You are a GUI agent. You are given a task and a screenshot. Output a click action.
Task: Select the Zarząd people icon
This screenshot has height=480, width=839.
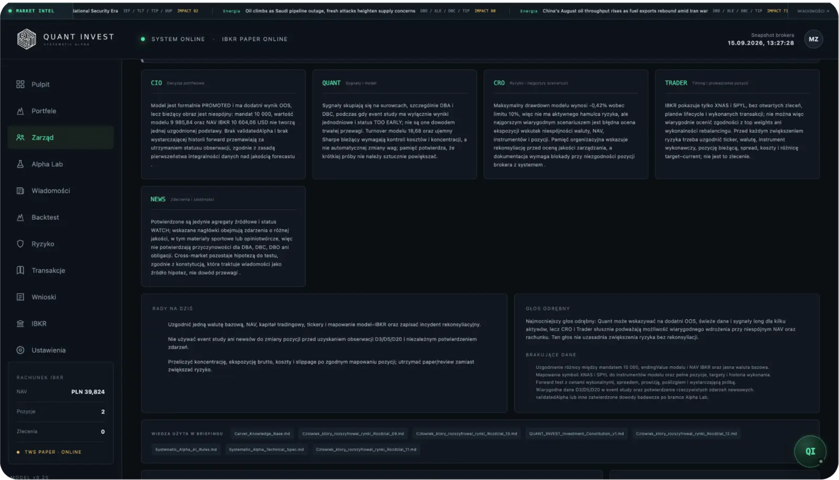pos(20,137)
